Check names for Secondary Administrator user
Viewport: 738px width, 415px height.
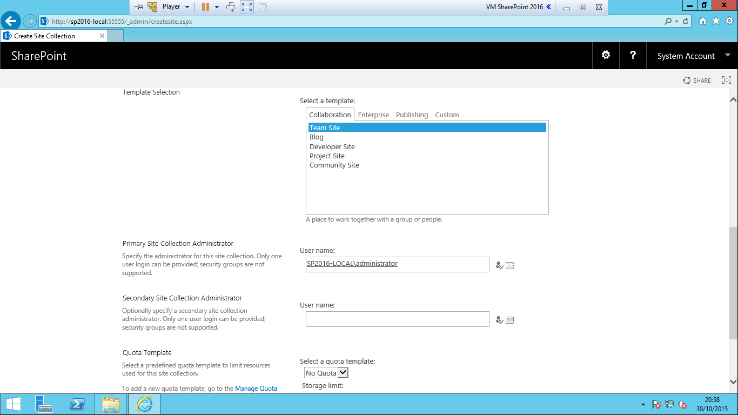click(499, 320)
